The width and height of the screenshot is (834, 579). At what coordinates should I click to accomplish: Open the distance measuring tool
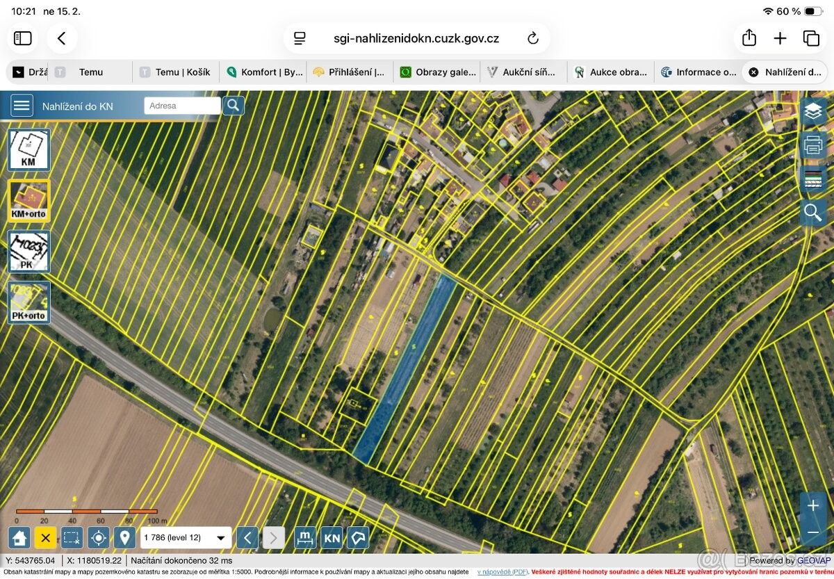click(x=305, y=537)
